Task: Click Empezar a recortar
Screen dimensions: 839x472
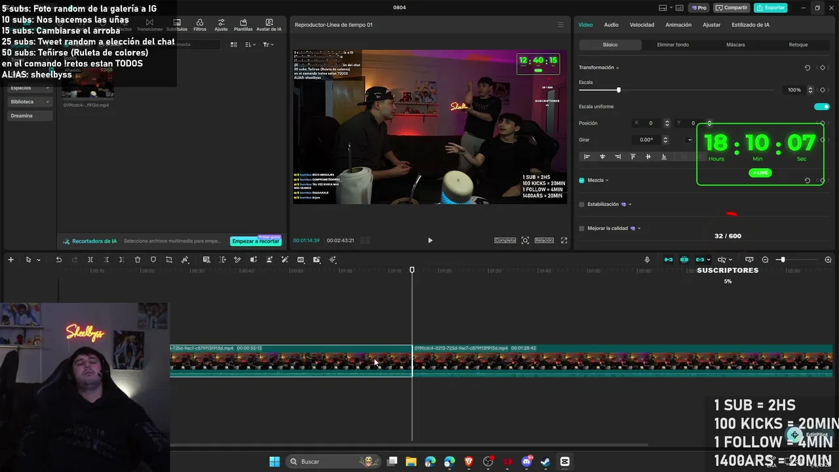Action: (x=256, y=241)
